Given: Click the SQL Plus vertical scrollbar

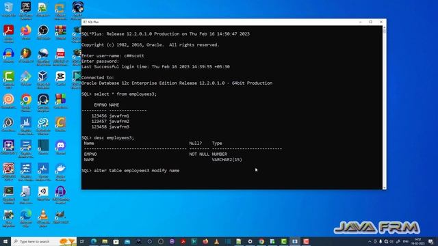Looking at the screenshot, I should [x=385, y=107].
